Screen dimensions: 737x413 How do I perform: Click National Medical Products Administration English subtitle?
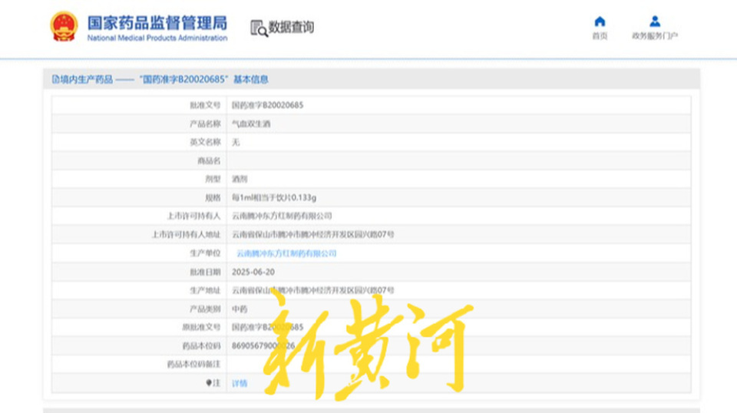click(x=157, y=38)
